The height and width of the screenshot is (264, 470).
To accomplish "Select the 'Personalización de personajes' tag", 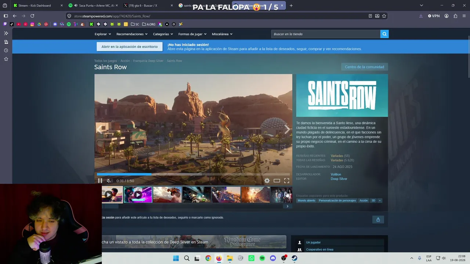I will [337, 201].
